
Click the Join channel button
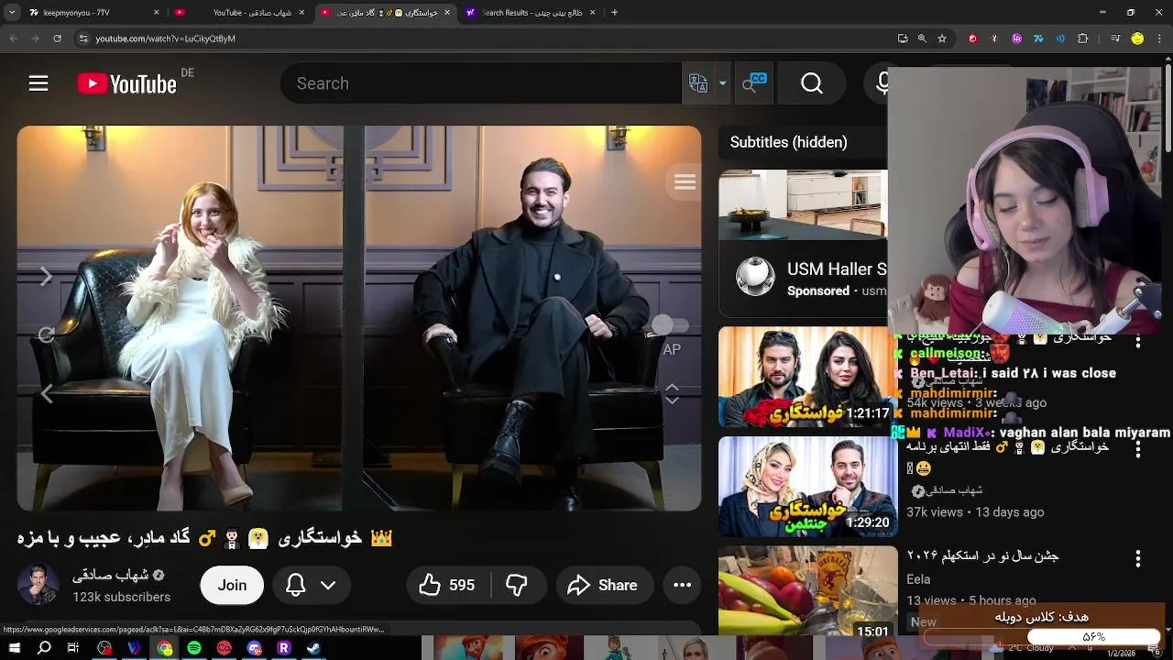[x=232, y=585]
